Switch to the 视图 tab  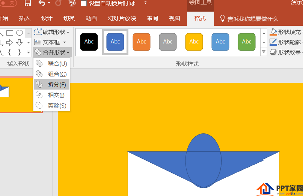tap(175, 18)
